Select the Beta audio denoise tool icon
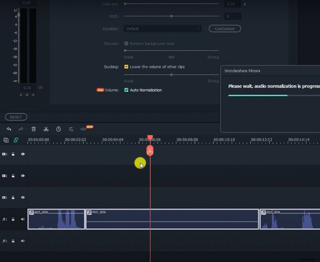Image resolution: width=320 pixels, height=262 pixels. (83, 129)
